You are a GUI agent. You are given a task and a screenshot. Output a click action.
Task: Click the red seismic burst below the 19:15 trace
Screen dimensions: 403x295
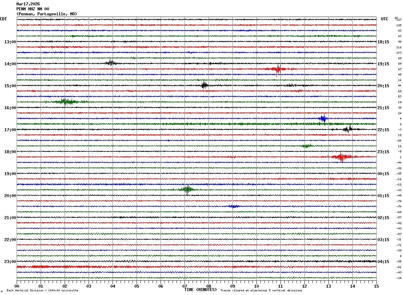(277, 69)
